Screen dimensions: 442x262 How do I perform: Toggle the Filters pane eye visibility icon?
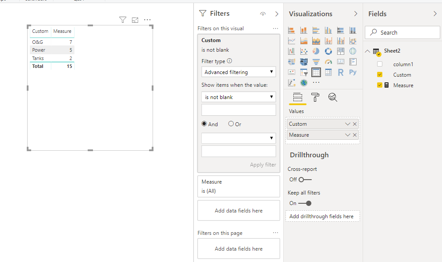263,14
